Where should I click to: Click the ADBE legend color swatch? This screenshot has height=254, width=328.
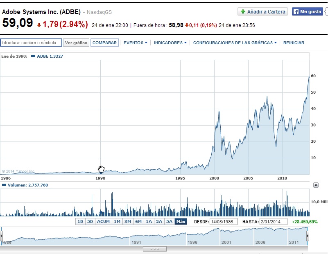tap(33, 56)
